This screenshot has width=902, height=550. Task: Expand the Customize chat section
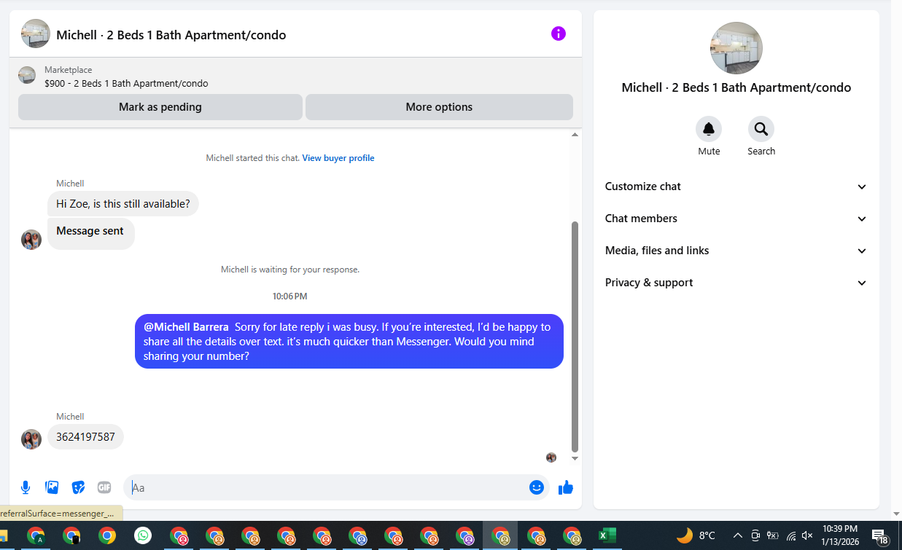(x=736, y=186)
